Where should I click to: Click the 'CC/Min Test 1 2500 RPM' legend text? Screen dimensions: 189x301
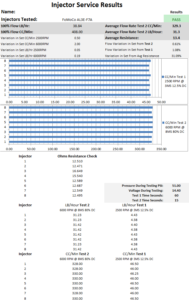[x=175, y=81]
